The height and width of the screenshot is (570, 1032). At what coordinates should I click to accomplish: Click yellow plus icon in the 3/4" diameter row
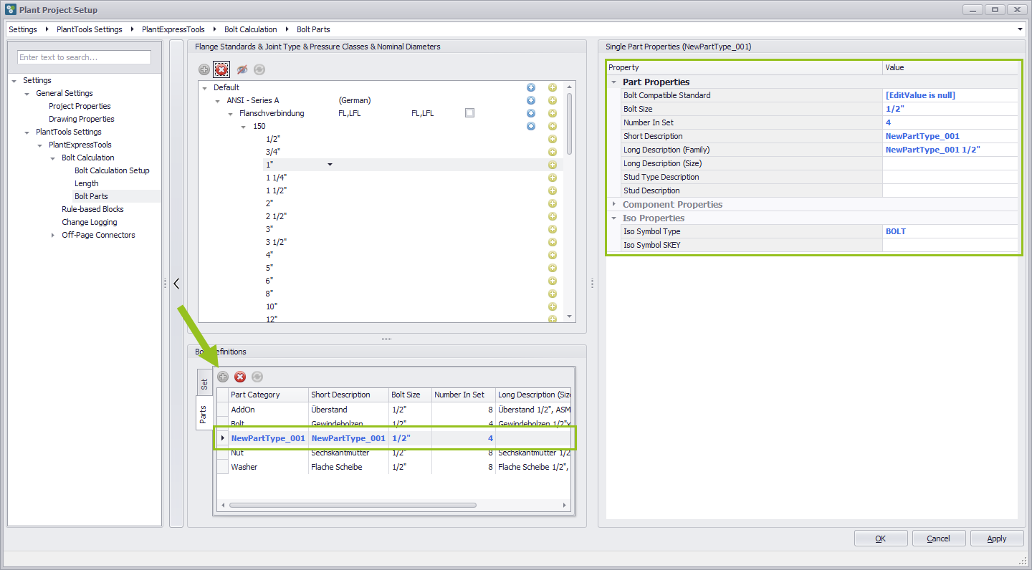tap(553, 152)
